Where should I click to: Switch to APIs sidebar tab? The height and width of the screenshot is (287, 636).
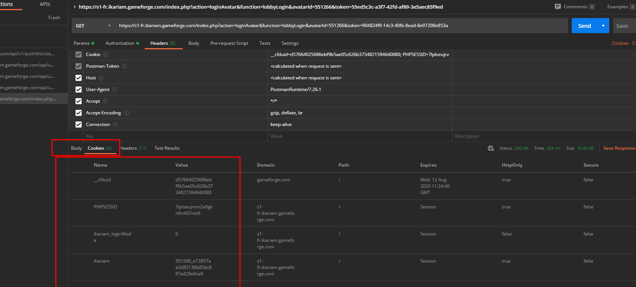tap(45, 4)
